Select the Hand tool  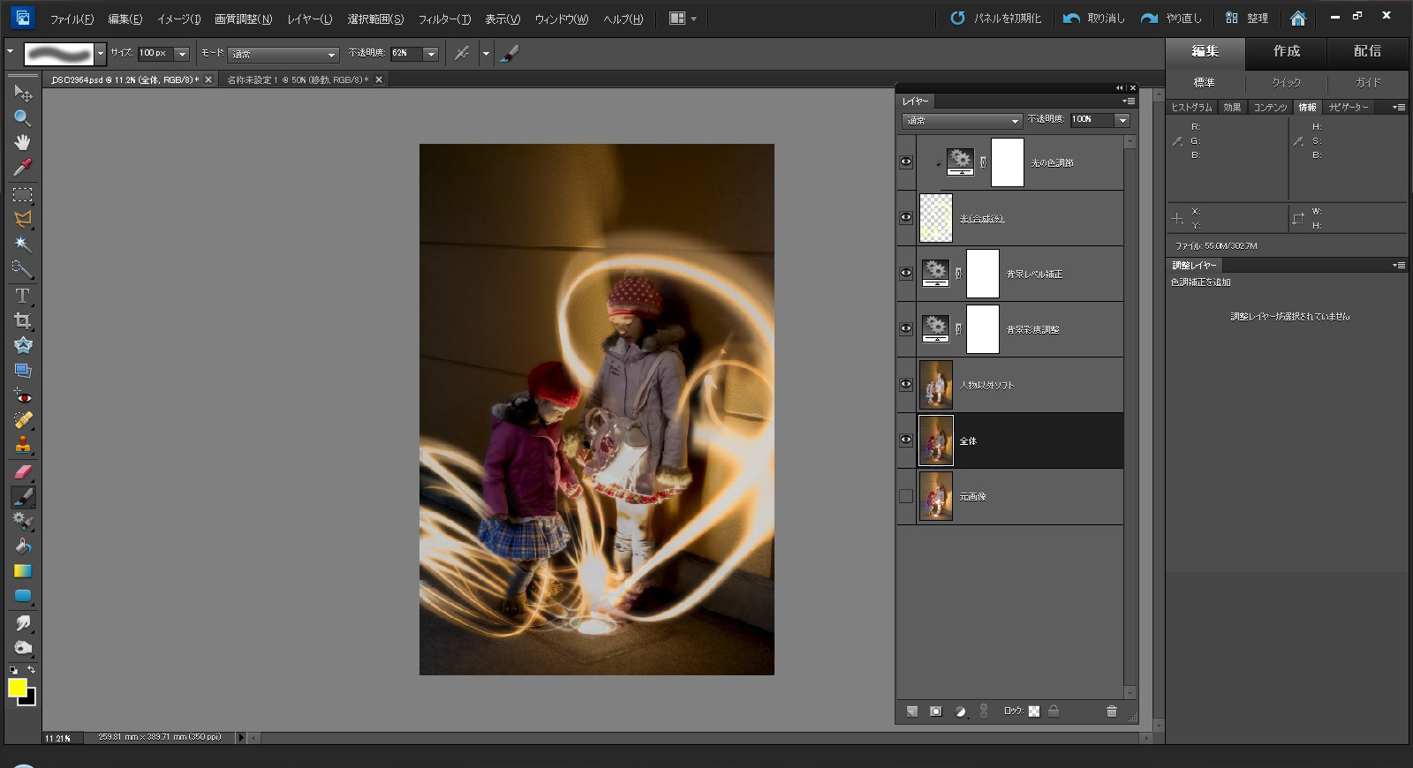[x=23, y=142]
